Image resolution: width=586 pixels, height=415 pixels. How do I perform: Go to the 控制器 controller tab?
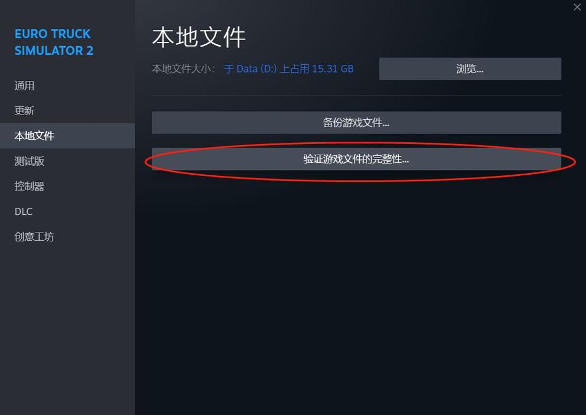pyautogui.click(x=29, y=186)
